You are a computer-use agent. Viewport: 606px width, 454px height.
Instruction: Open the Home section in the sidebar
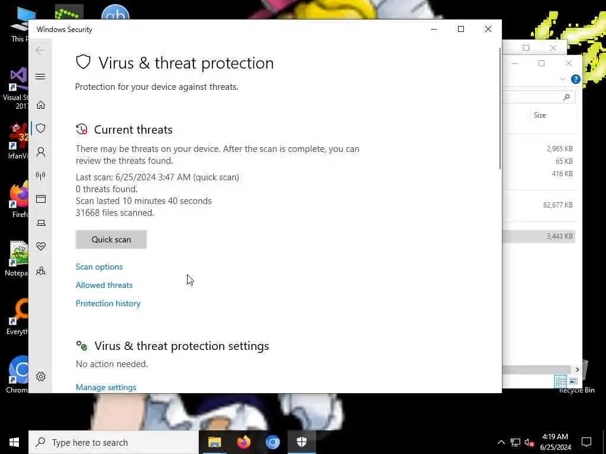click(41, 105)
